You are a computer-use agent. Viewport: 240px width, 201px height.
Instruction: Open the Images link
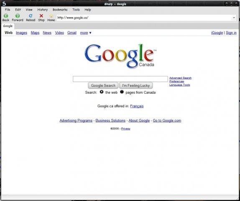click(21, 33)
